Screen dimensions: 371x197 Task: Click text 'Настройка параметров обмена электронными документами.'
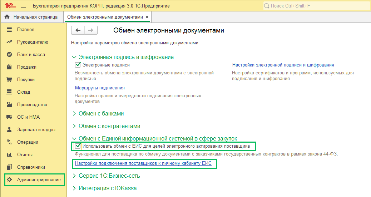pyautogui.click(x=135, y=43)
